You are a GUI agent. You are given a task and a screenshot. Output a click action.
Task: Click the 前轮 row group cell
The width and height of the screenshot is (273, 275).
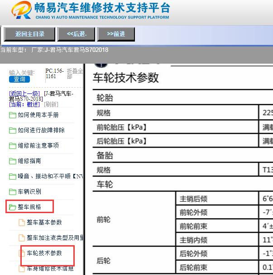(x=134, y=219)
